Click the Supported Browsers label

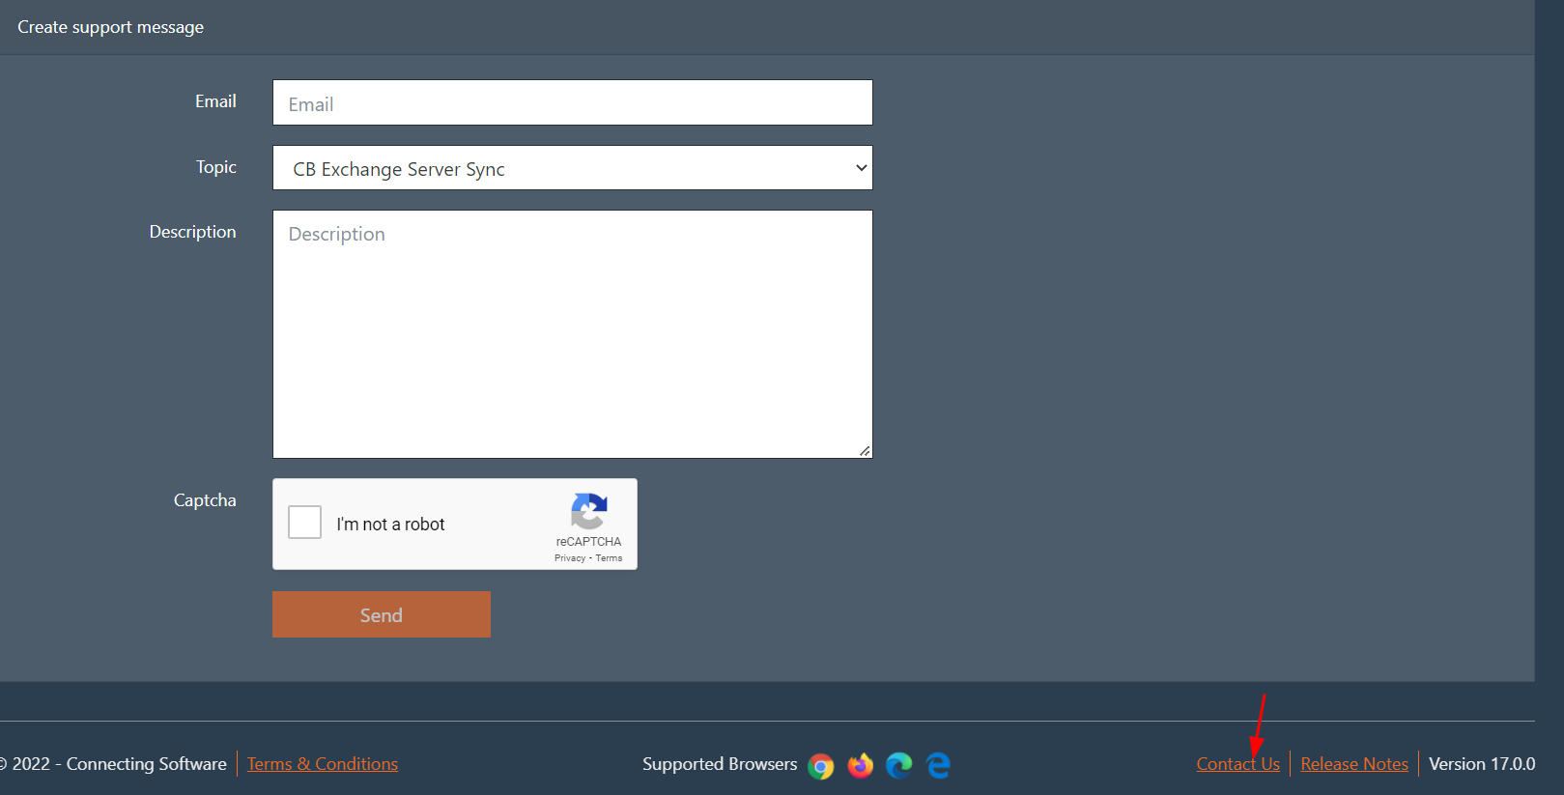coord(720,764)
